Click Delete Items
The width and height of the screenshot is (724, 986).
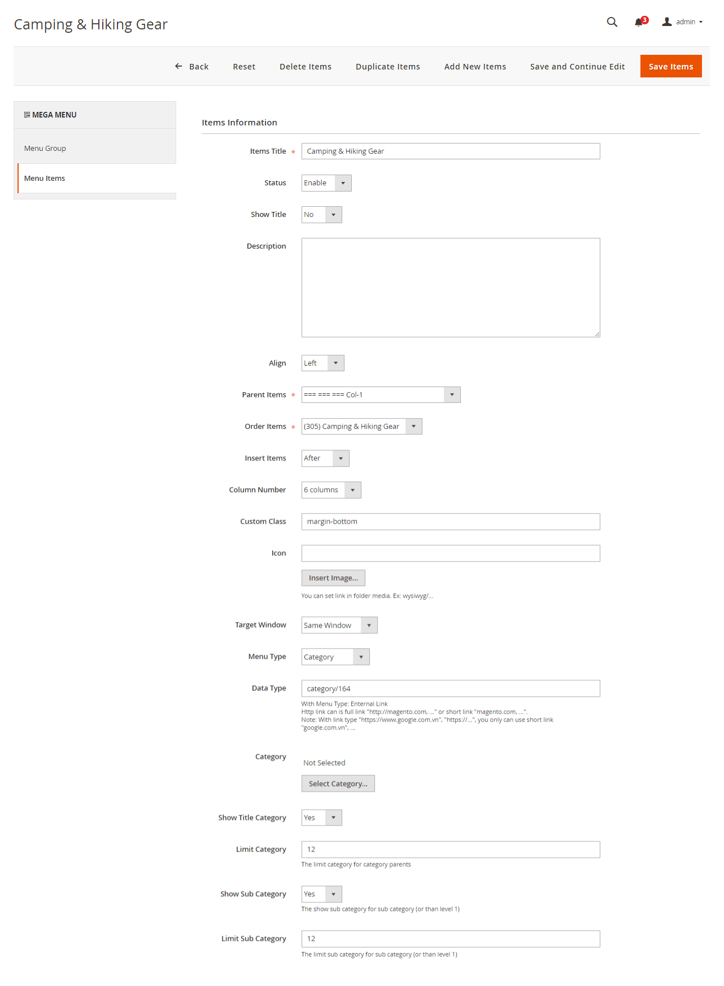306,67
